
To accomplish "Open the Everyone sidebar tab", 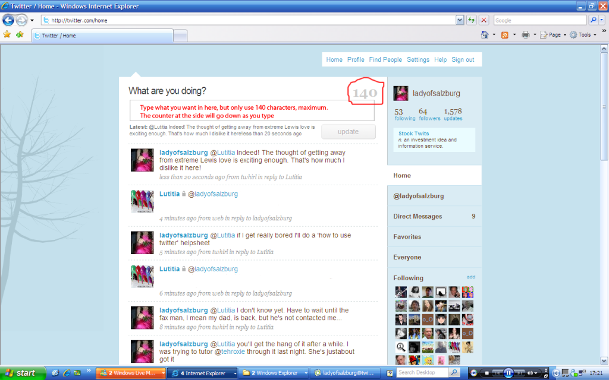I will (x=434, y=257).
